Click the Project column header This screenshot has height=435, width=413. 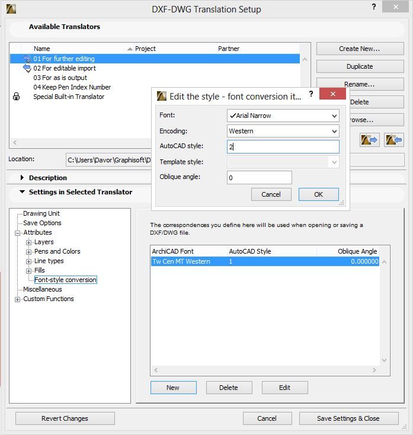coord(175,49)
